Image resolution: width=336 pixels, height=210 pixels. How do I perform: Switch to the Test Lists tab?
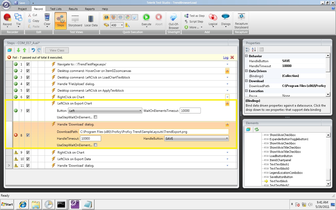56,9
